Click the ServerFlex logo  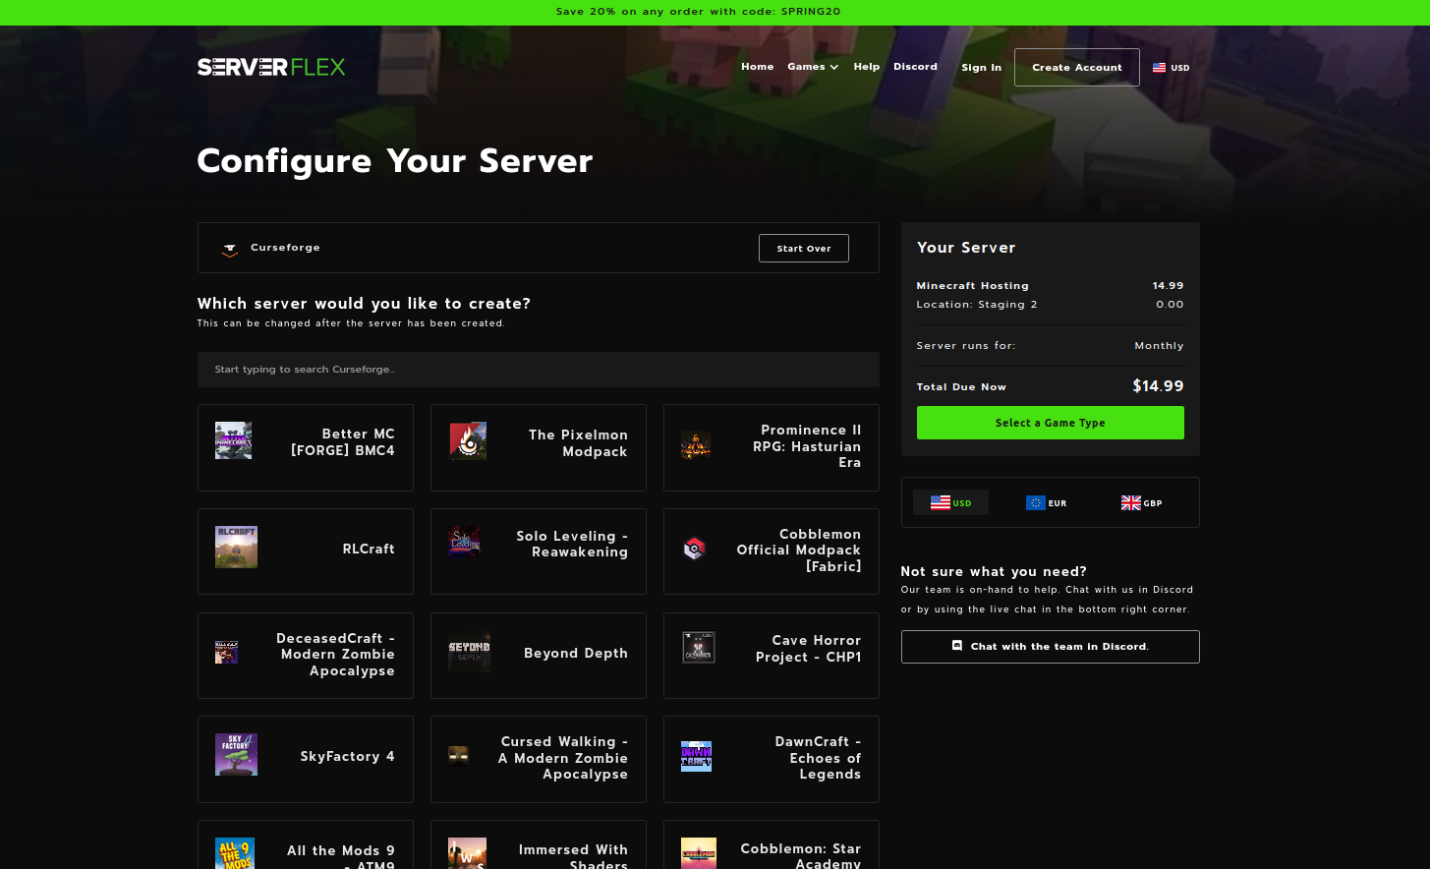point(271,67)
